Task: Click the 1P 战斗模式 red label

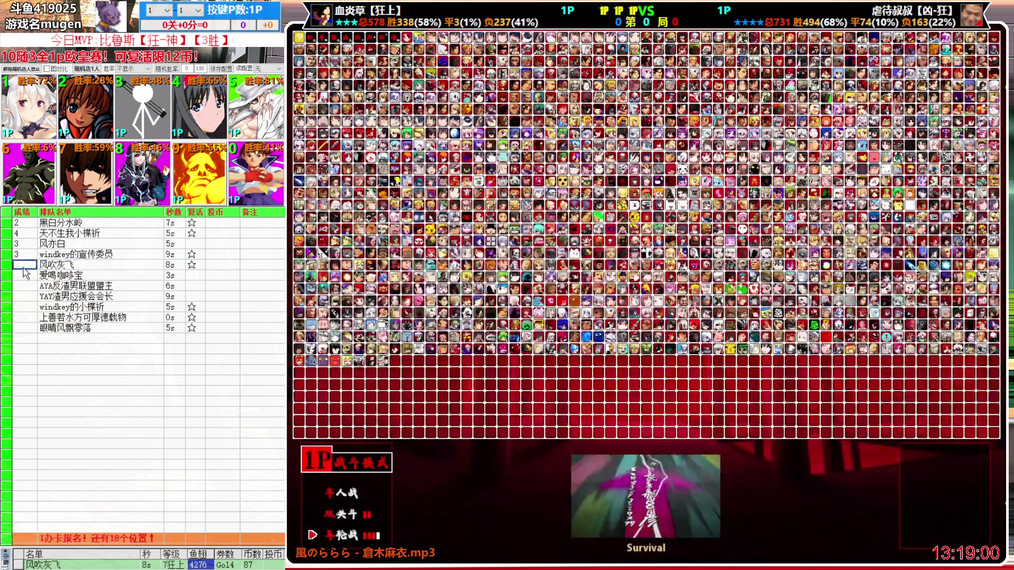Action: 346,459
